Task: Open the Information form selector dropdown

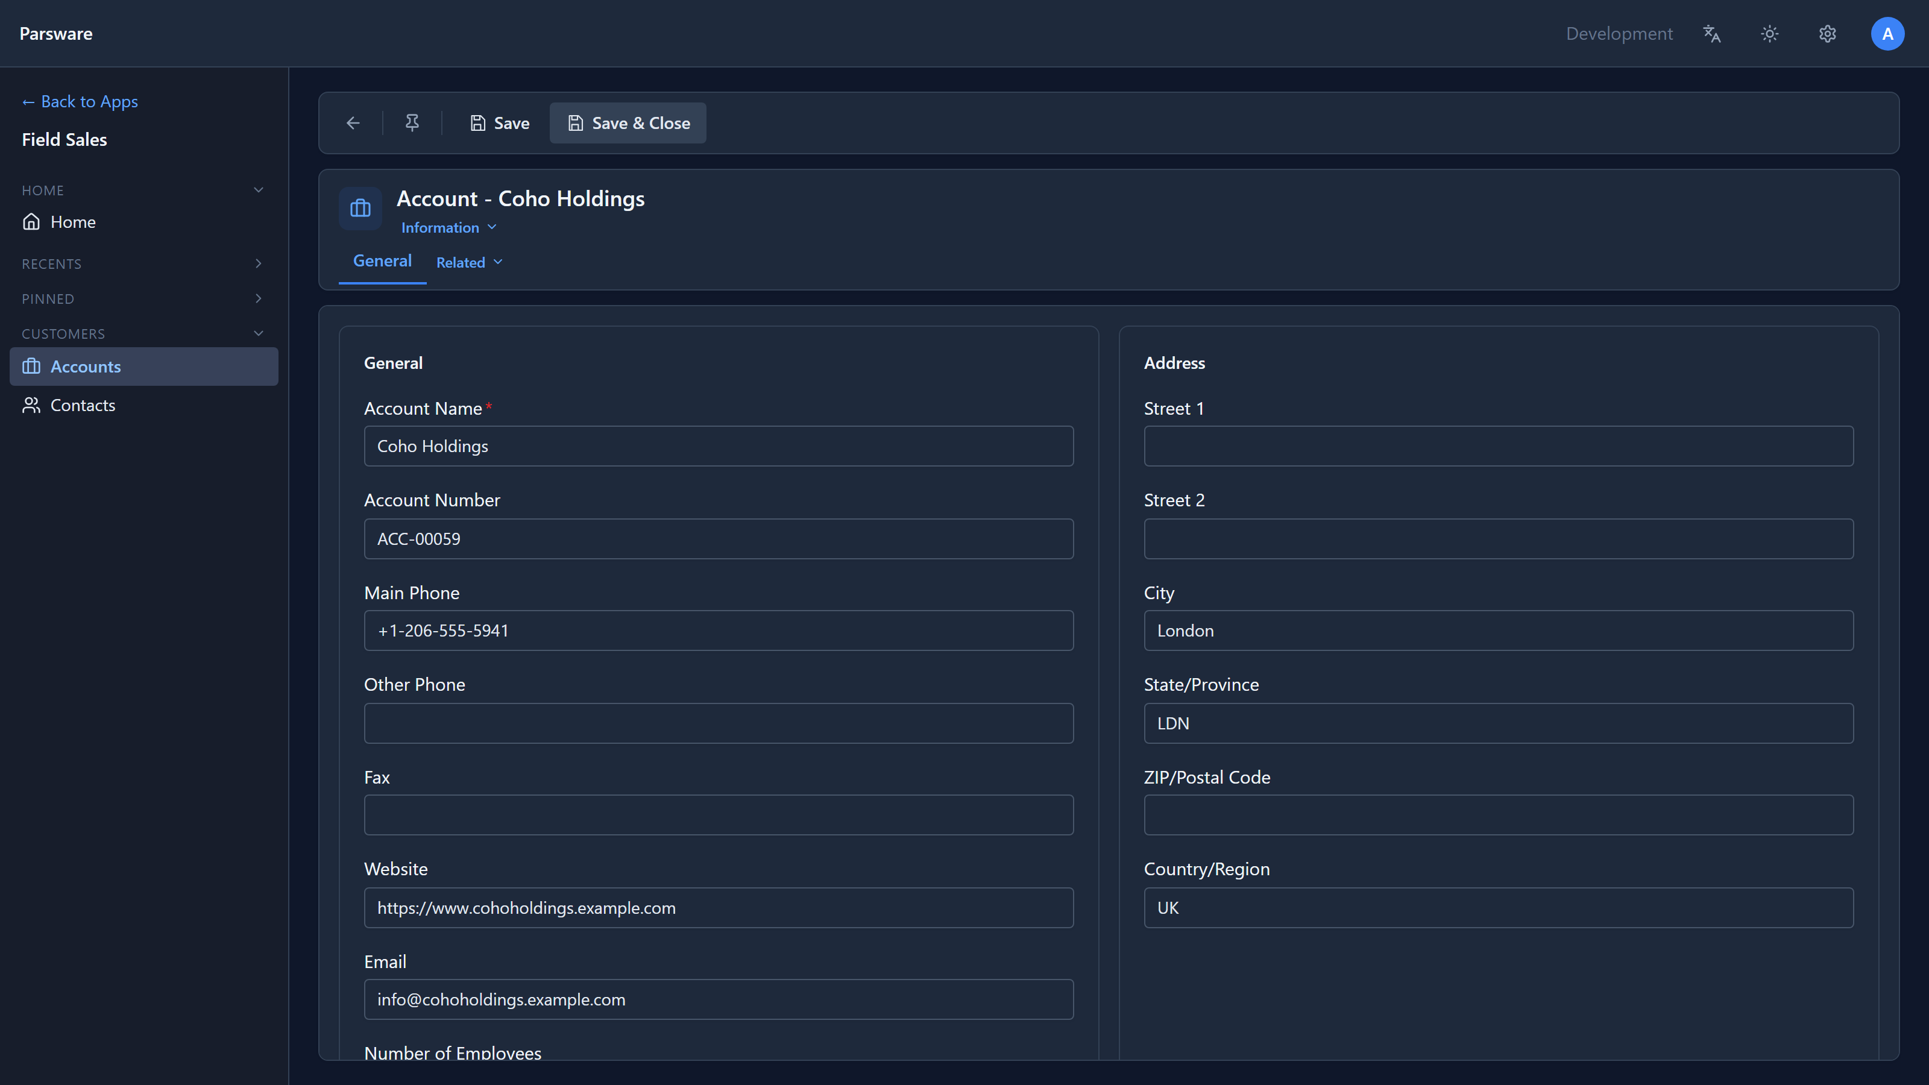Action: [448, 228]
